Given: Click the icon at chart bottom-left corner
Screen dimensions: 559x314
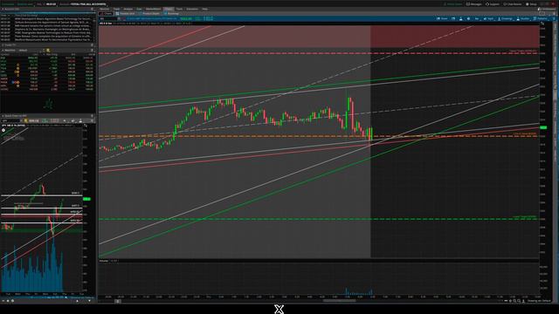Looking at the screenshot, I should point(118,301).
